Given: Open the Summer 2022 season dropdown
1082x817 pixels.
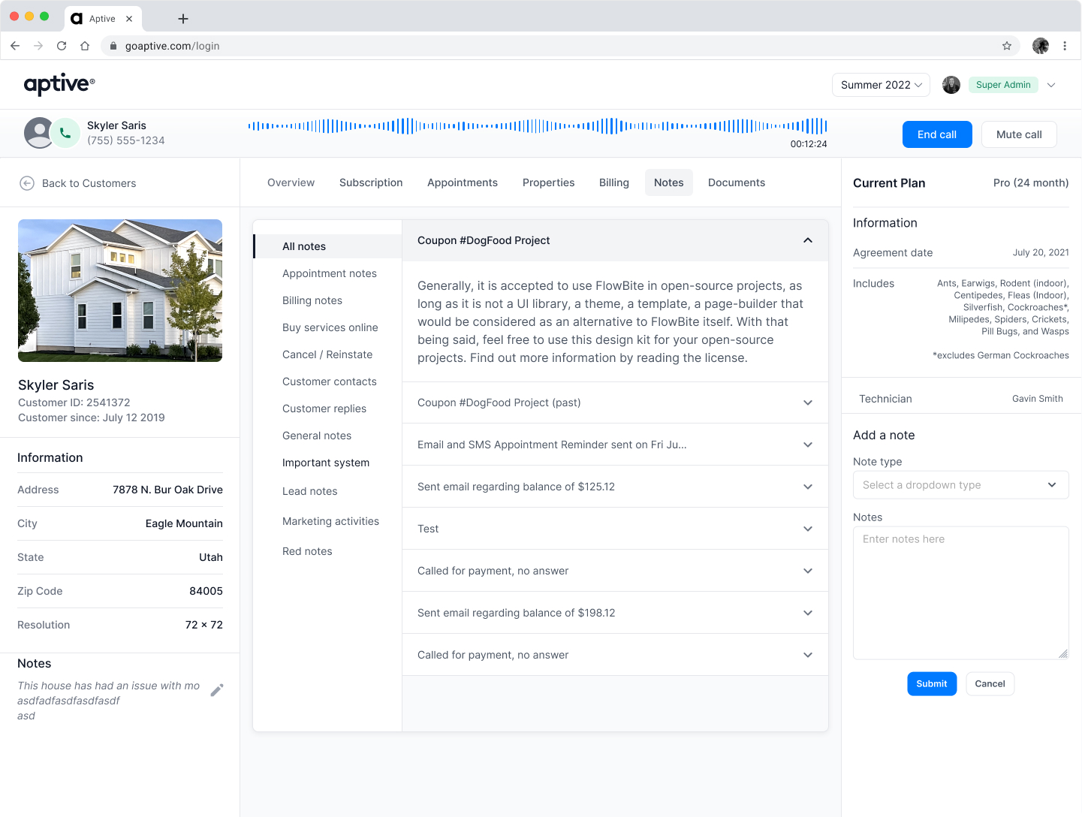Looking at the screenshot, I should [881, 85].
